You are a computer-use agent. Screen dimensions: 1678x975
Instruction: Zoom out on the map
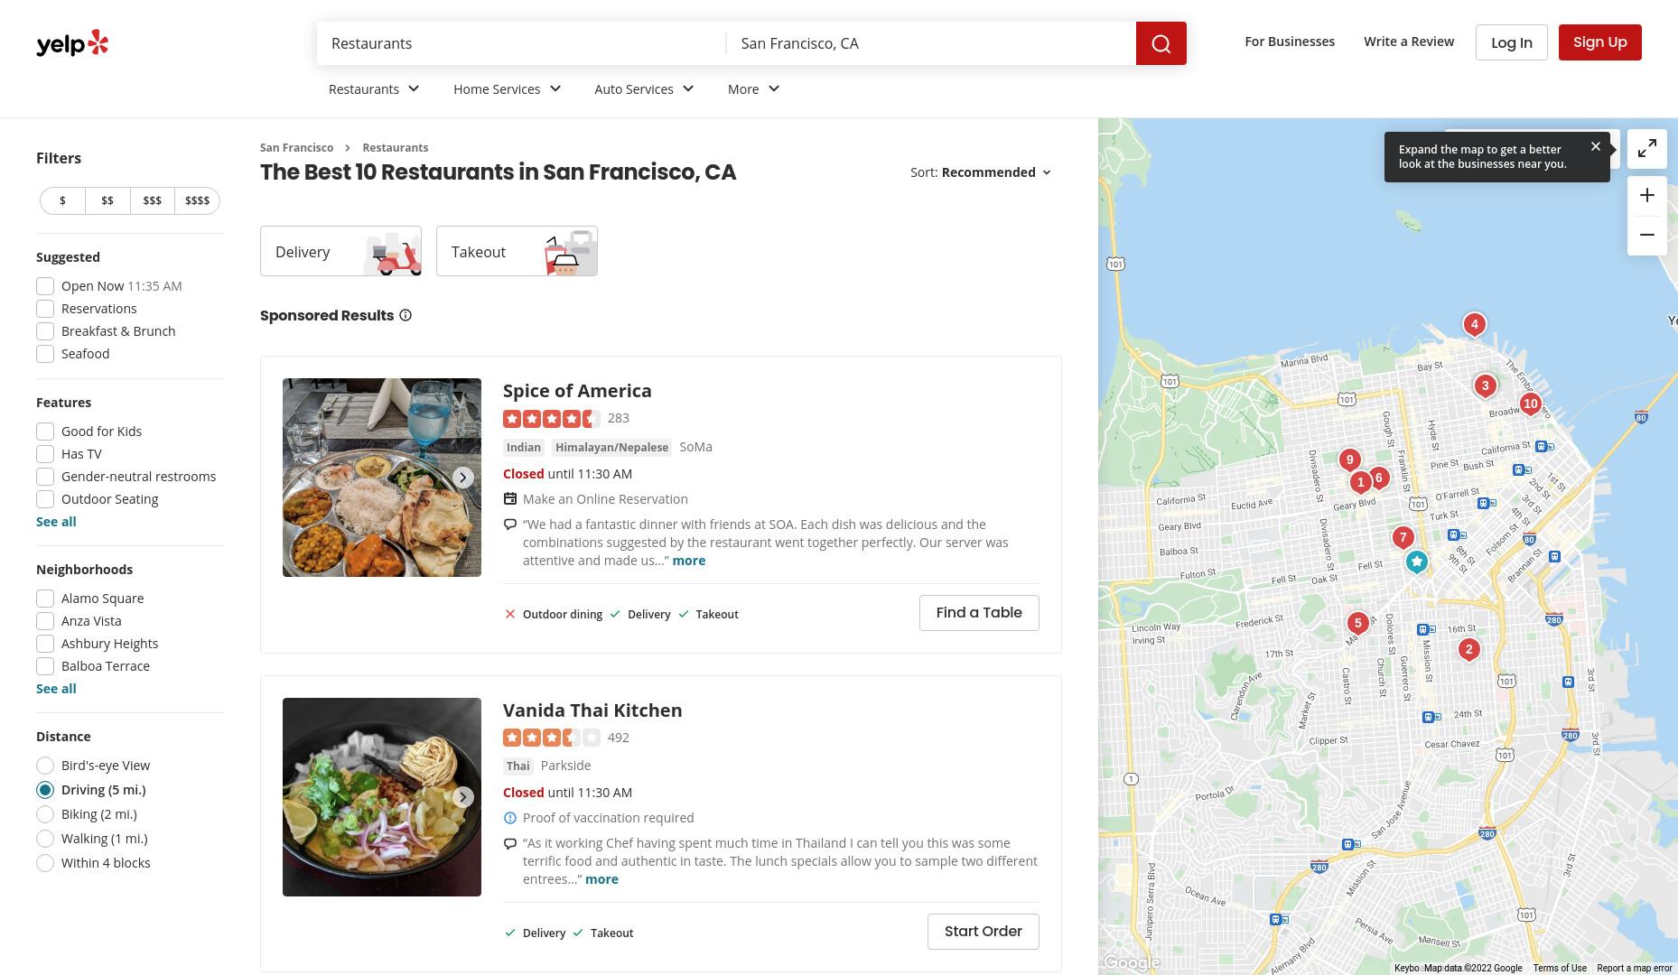tap(1646, 236)
